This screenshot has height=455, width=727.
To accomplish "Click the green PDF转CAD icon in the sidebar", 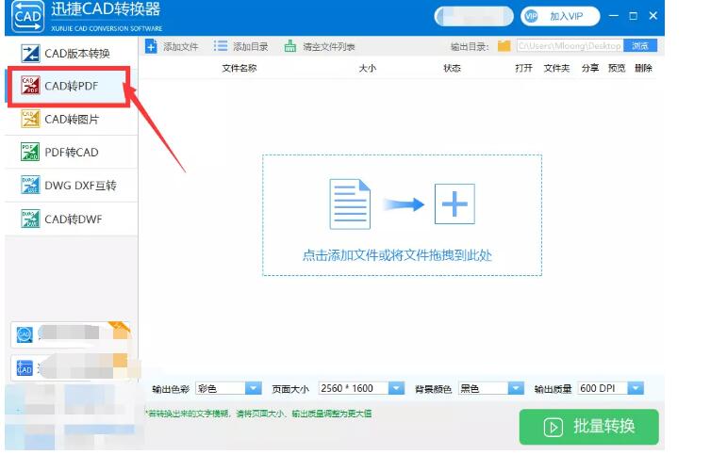I will 30,152.
